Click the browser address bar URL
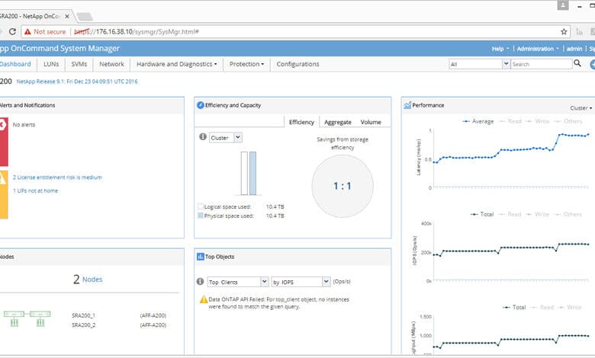This screenshot has height=358, width=595. tap(137, 32)
